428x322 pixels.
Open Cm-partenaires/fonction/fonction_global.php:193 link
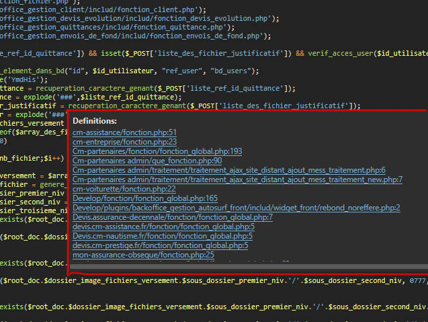click(x=157, y=151)
